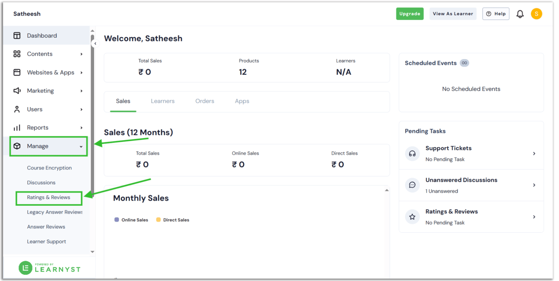Image resolution: width=559 pixels, height=281 pixels.
Task: Switch to the Learners tab
Action: (x=162, y=101)
